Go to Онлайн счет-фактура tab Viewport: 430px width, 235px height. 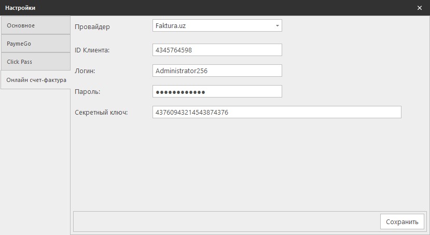point(35,80)
